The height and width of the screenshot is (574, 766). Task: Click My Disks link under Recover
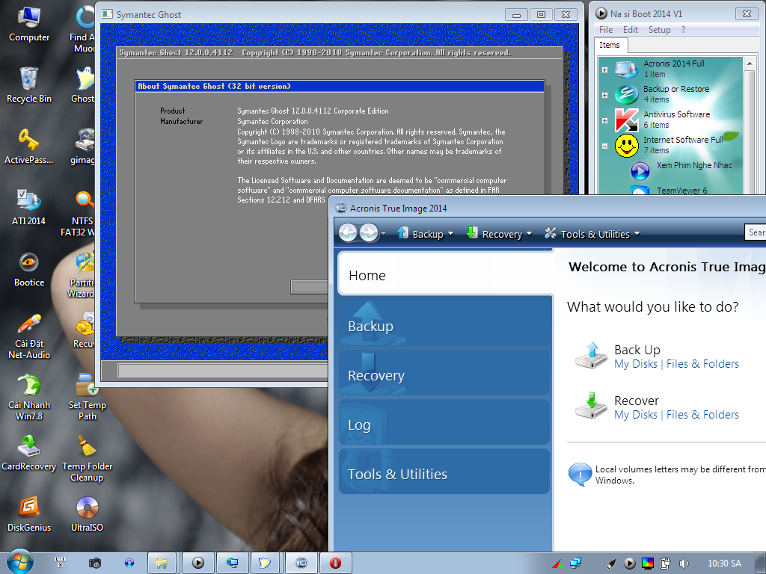tap(636, 415)
